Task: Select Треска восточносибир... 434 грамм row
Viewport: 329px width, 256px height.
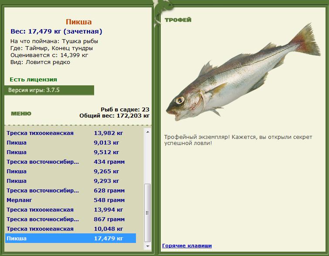Action: [x=71, y=162]
